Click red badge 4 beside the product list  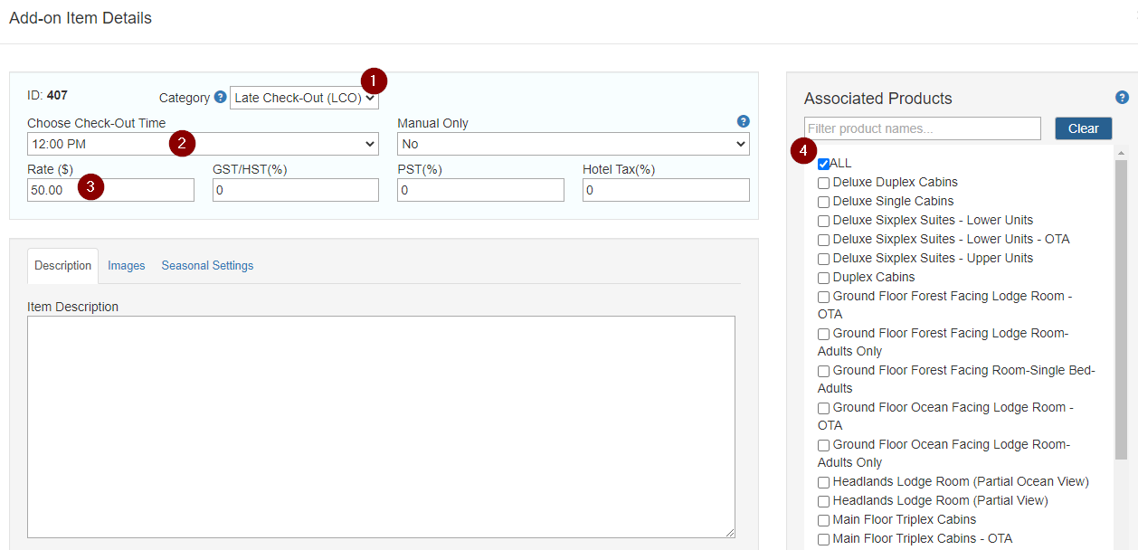(x=802, y=152)
